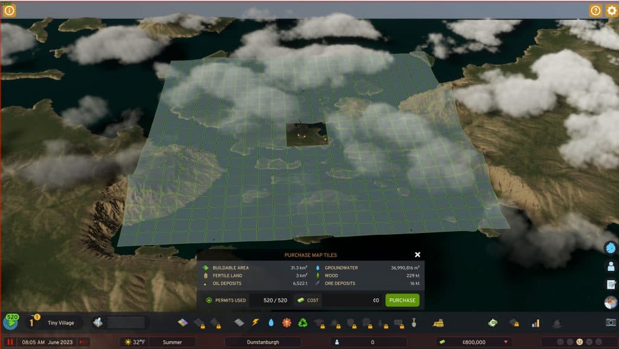619x349 pixels.
Task: Enter Photo Mode with the camera icon
Action: (611, 322)
